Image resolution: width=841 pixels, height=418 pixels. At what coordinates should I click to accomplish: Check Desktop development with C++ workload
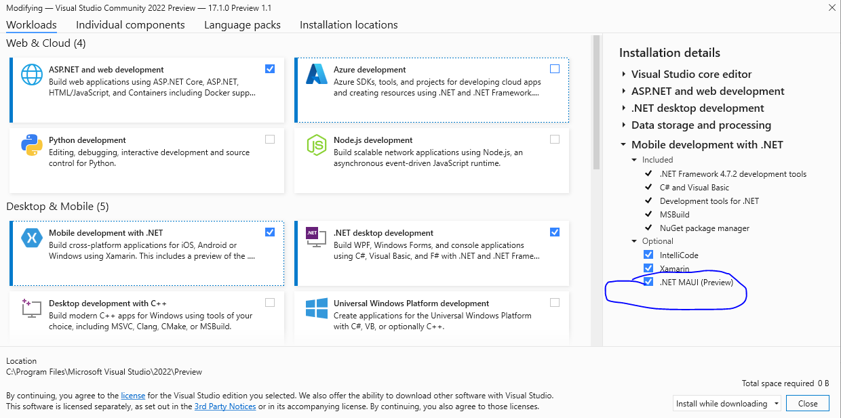270,302
